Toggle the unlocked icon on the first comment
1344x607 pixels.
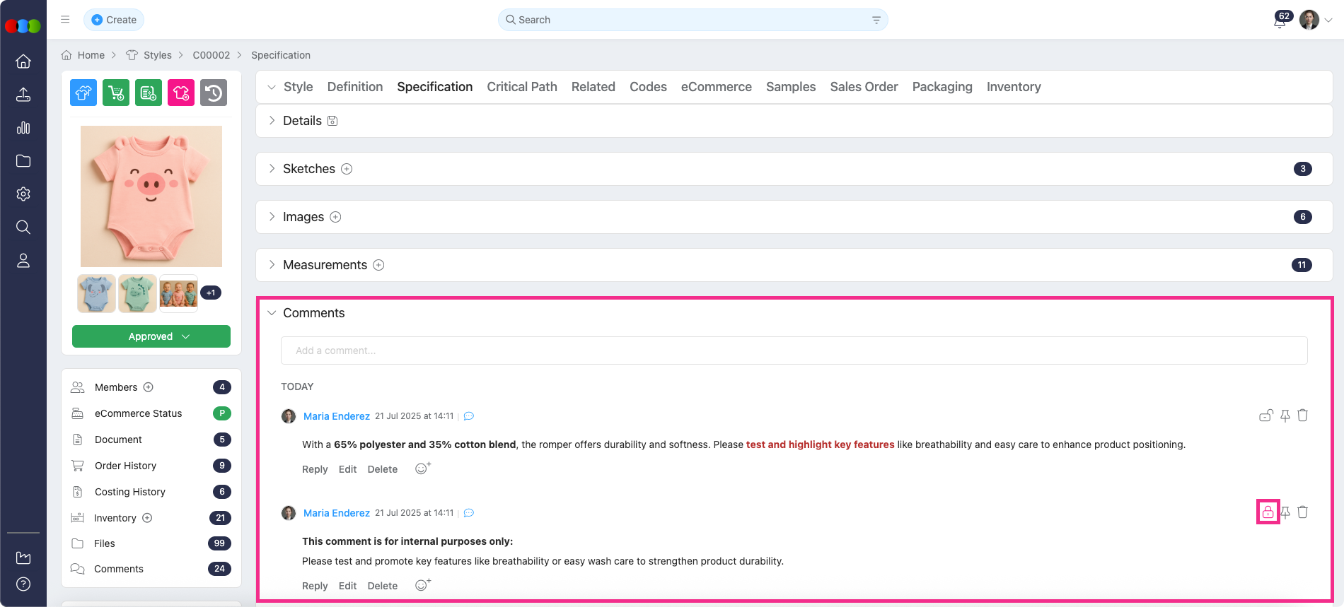pyautogui.click(x=1265, y=416)
